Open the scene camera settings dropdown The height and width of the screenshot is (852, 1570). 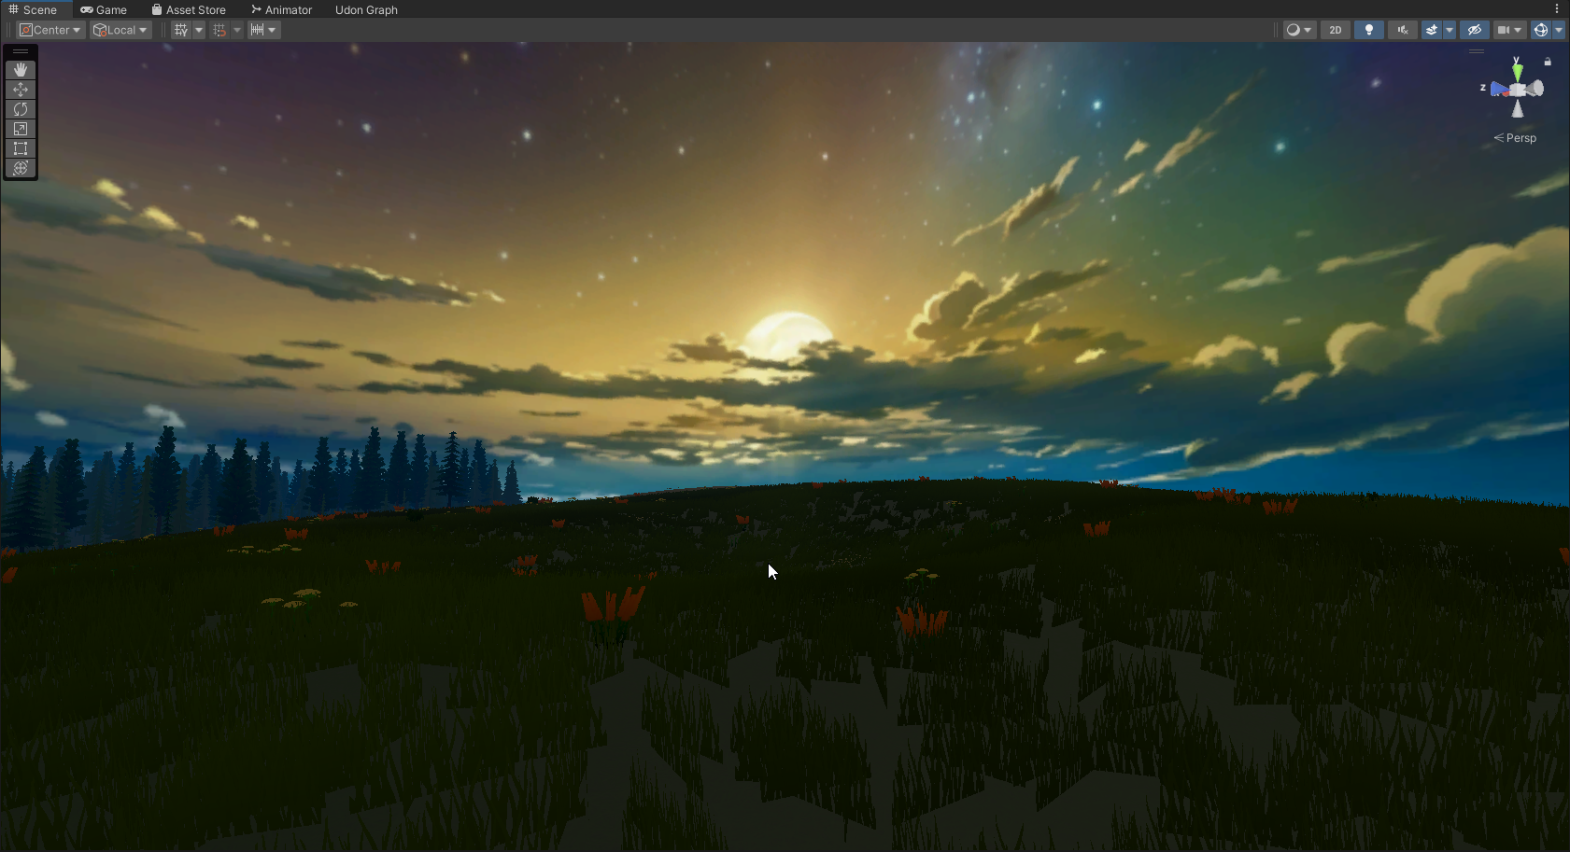pos(1509,30)
